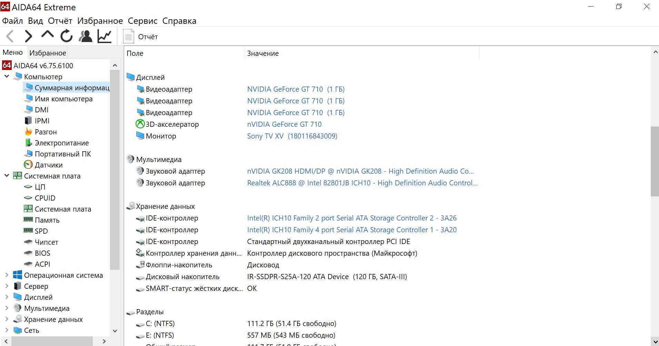659x346 pixels.
Task: Expand the Операционная система node
Action: pyautogui.click(x=7, y=275)
